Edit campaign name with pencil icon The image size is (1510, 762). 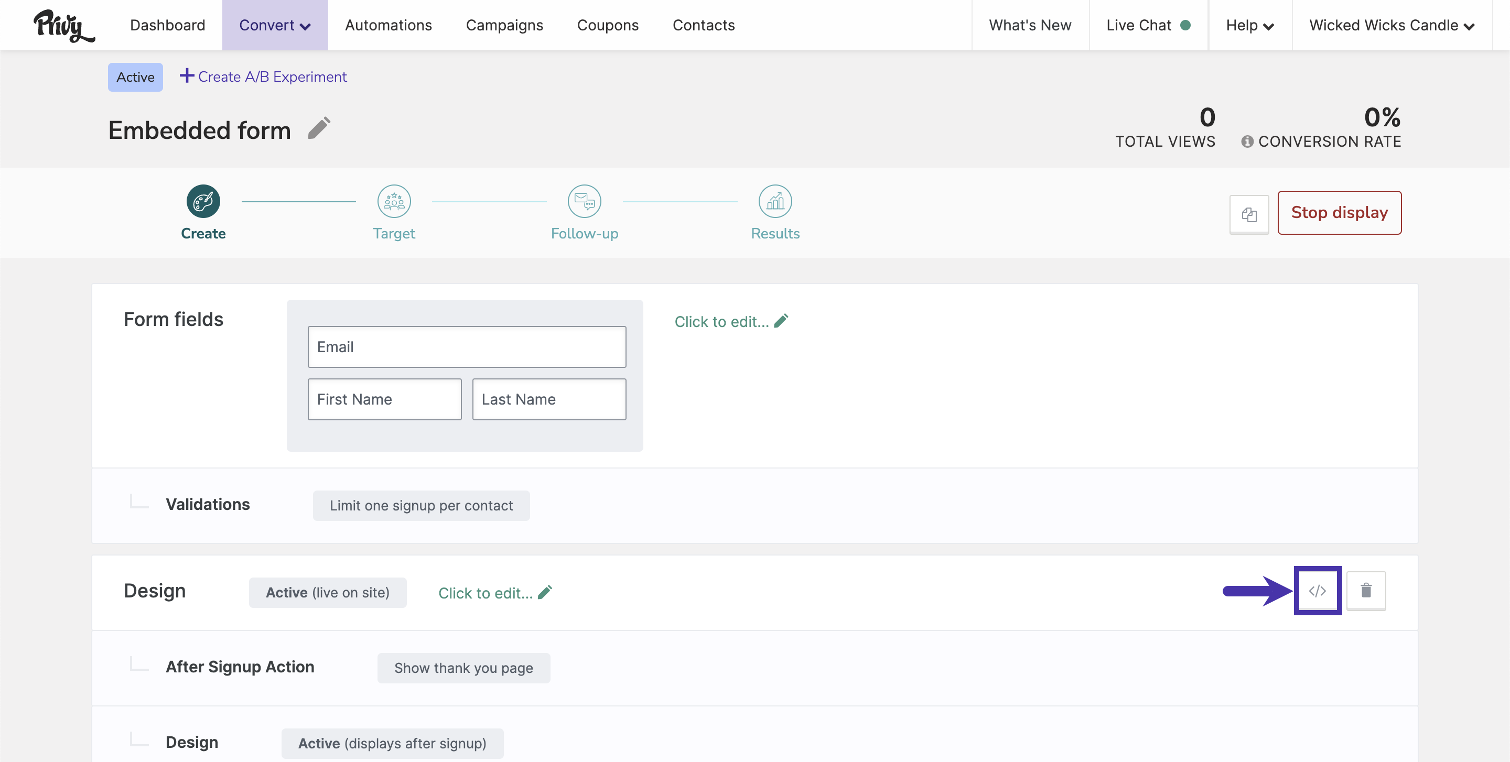click(x=319, y=128)
